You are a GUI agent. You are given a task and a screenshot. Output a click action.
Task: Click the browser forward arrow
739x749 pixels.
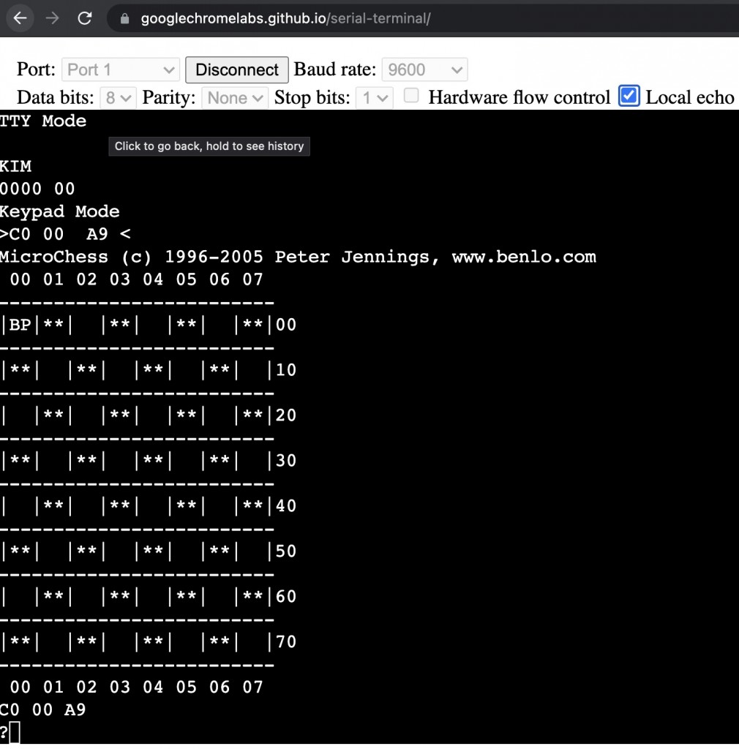pos(52,18)
